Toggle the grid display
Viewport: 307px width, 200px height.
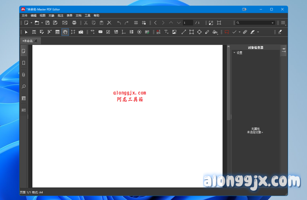coord(136,23)
